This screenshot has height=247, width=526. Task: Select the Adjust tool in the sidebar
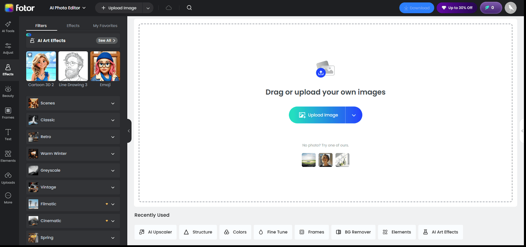(8, 48)
